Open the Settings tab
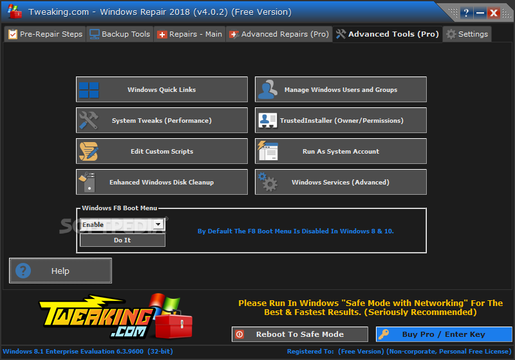 click(467, 34)
